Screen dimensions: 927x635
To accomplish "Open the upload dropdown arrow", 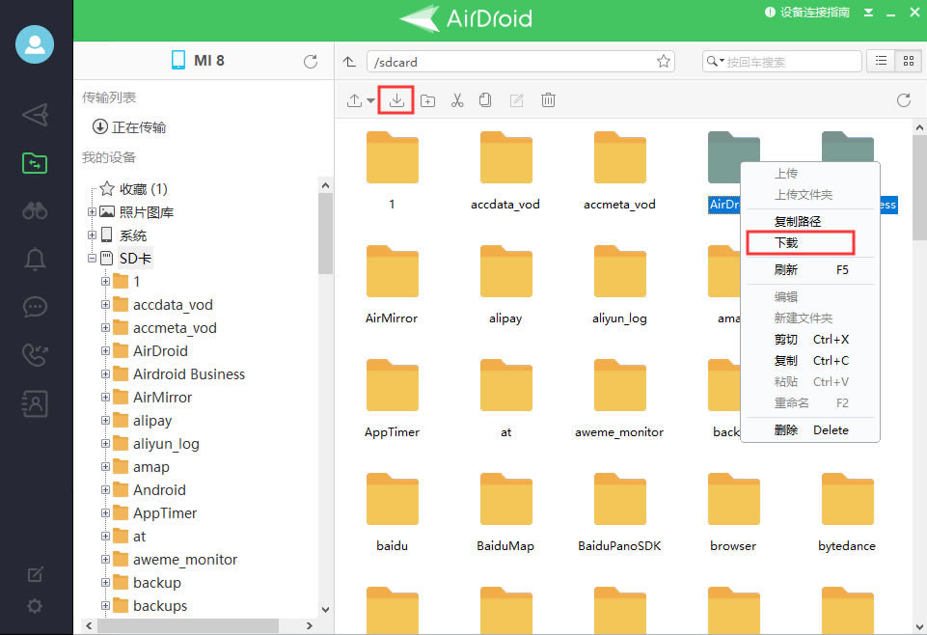I will pyautogui.click(x=371, y=99).
